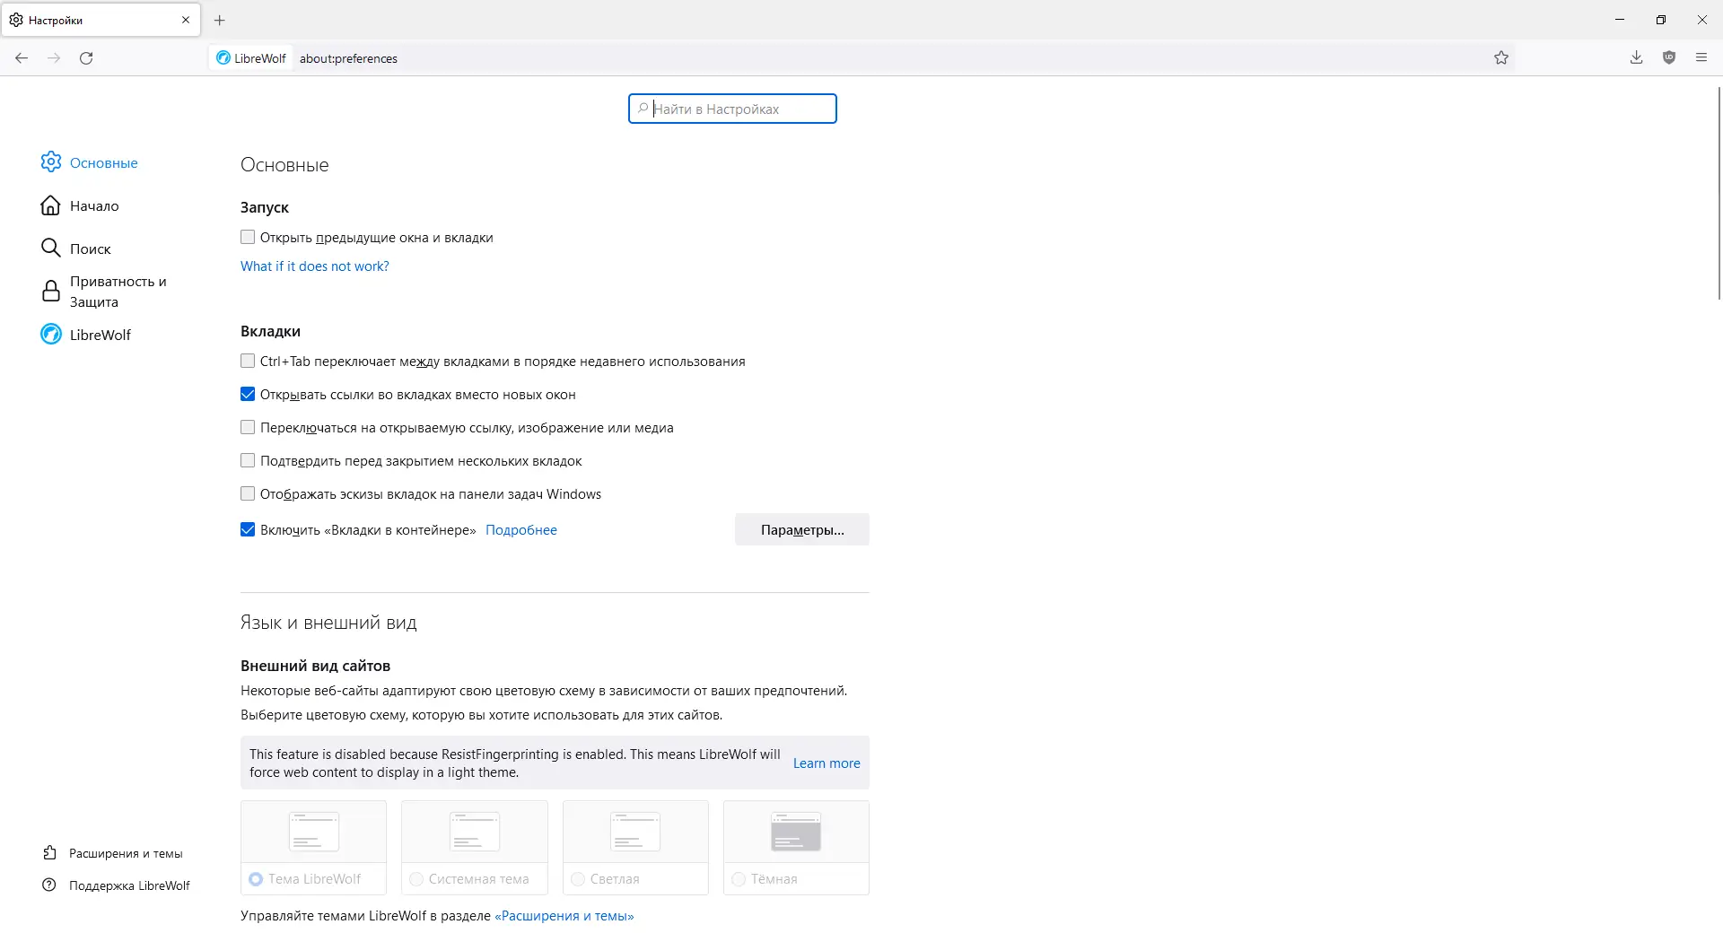Open the Поиск settings section
This screenshot has height=933, width=1723.
tap(91, 249)
